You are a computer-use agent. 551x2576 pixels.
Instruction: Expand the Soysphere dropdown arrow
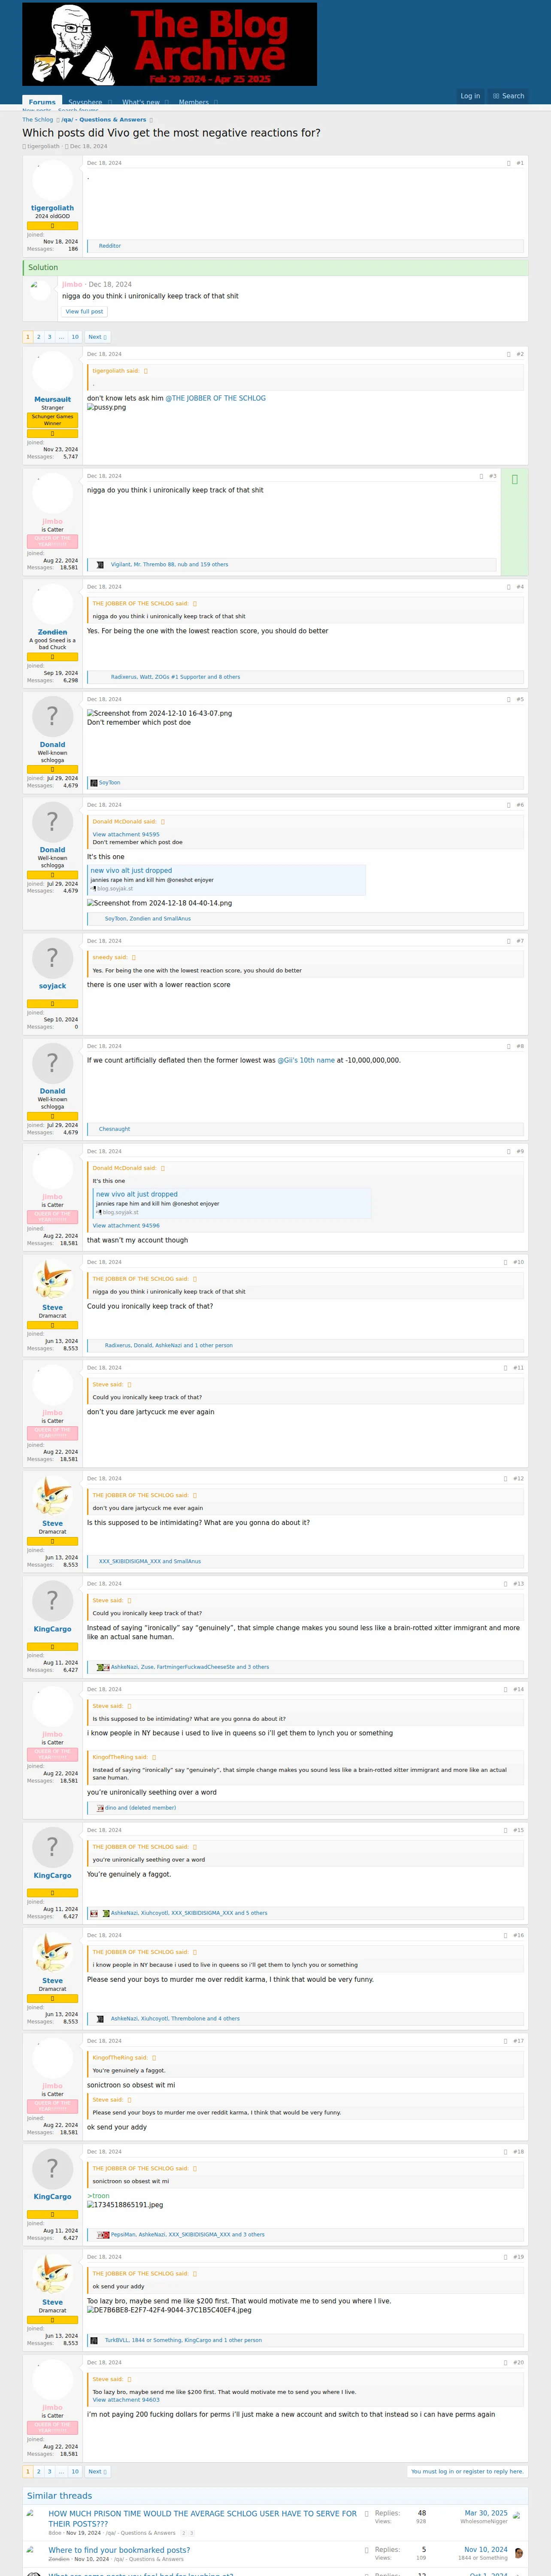[x=110, y=102]
